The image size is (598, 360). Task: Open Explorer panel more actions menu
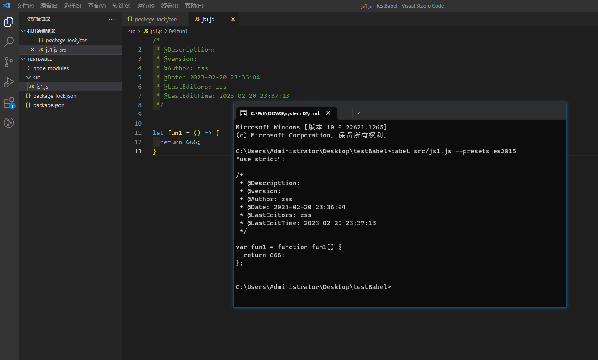(111, 19)
